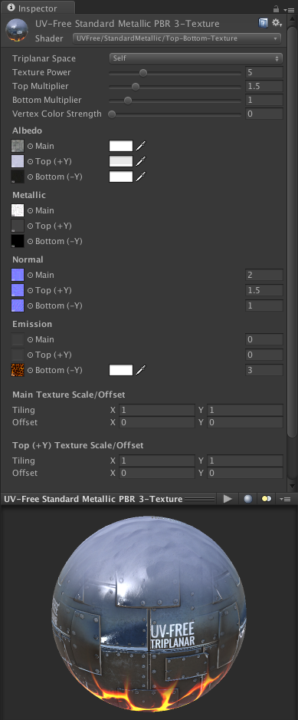Viewport: 298px width, 720px height.
Task: Open the Inspector panel options menu
Action: tap(289, 9)
